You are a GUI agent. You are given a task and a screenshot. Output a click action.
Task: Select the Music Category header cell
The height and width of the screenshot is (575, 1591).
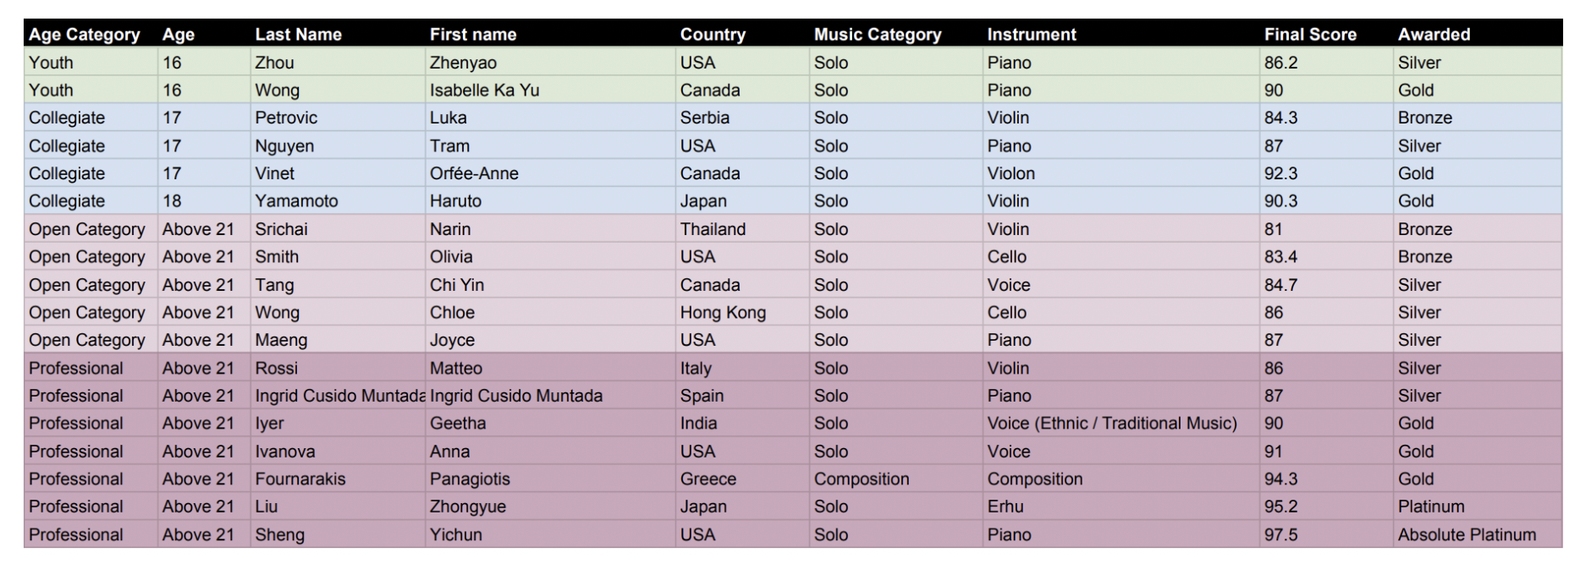877,35
